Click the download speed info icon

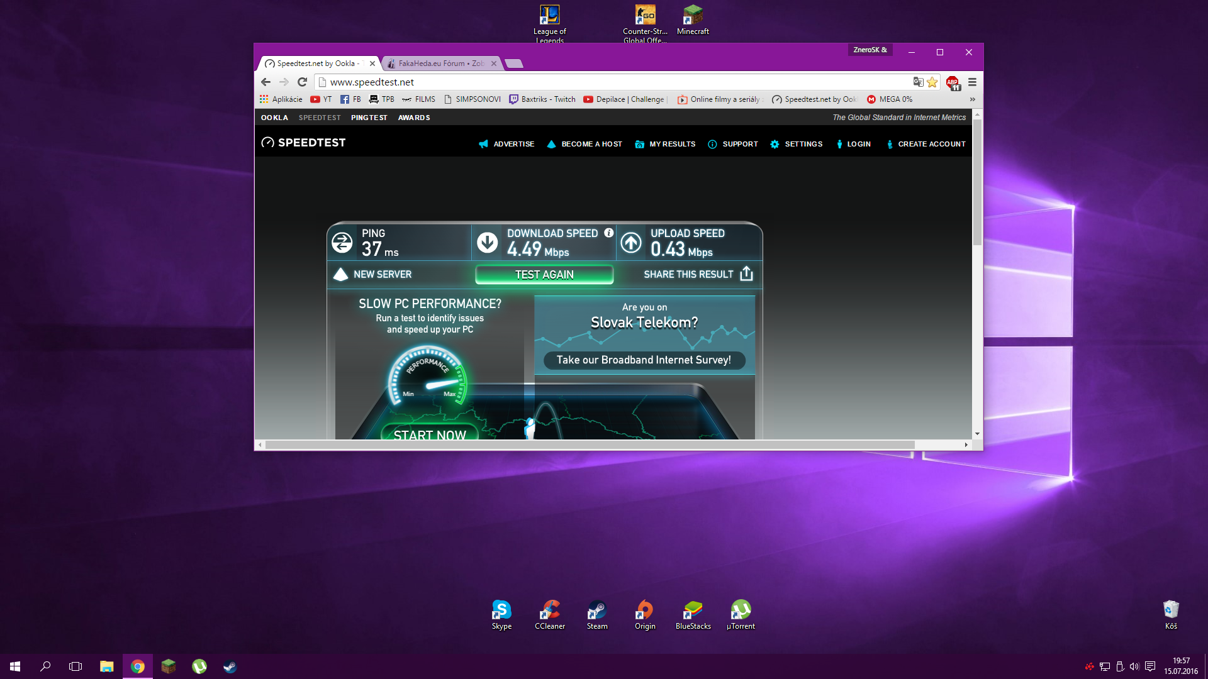click(608, 233)
